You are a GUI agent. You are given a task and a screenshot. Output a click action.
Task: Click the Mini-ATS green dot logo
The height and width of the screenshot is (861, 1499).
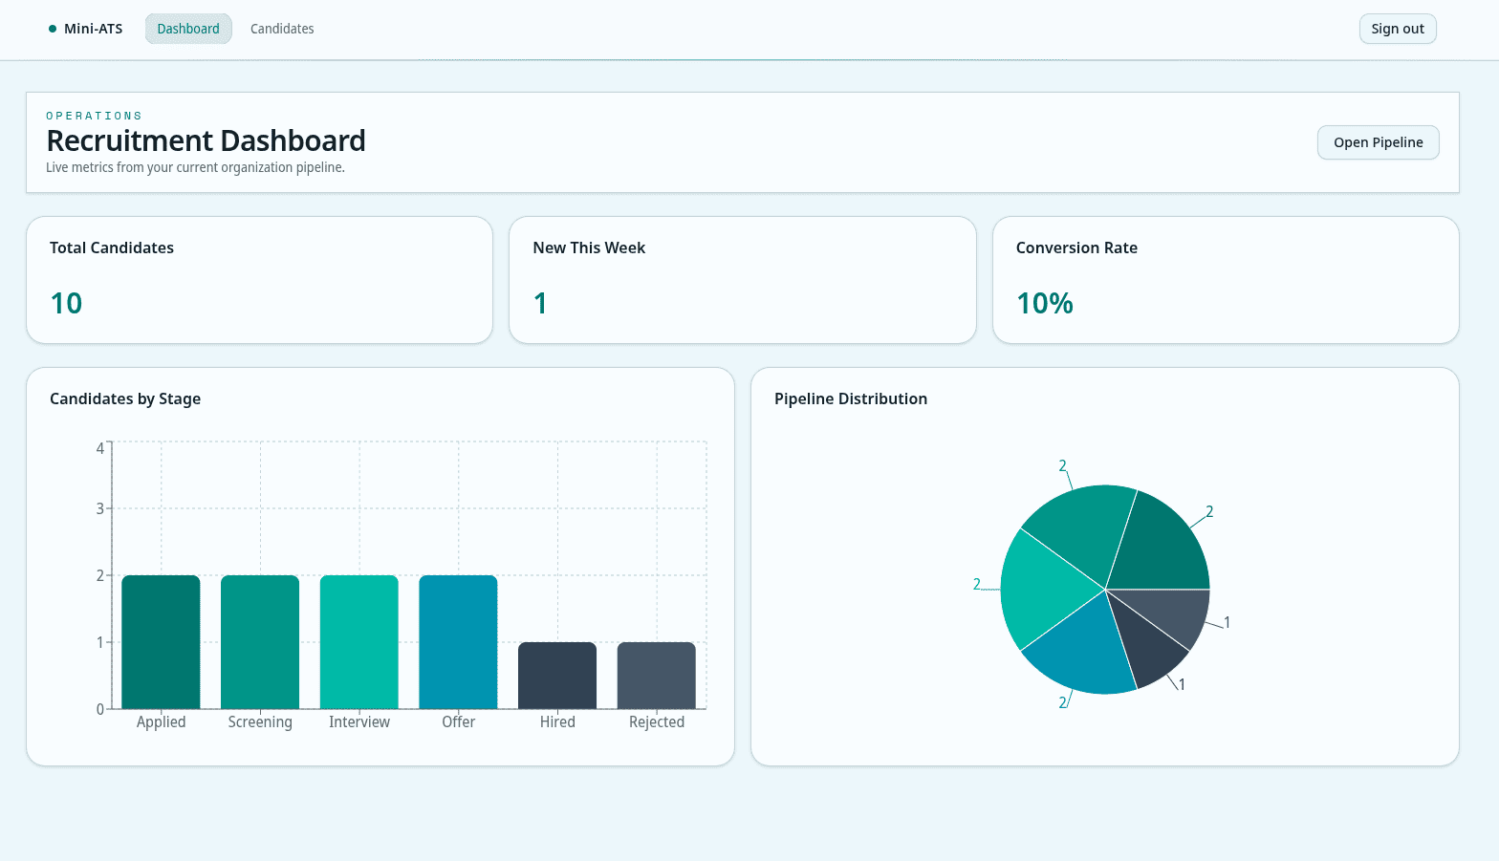(53, 29)
